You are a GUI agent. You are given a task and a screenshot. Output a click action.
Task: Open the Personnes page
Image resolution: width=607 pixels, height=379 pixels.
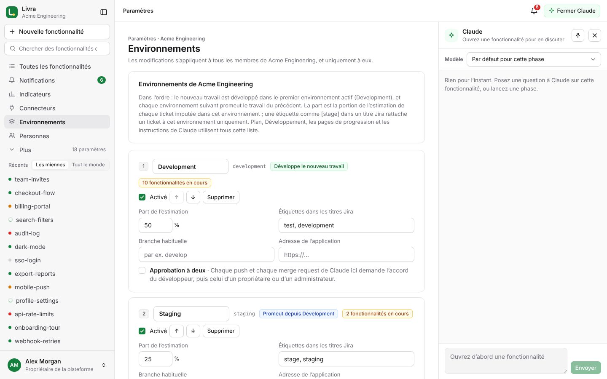point(57,136)
